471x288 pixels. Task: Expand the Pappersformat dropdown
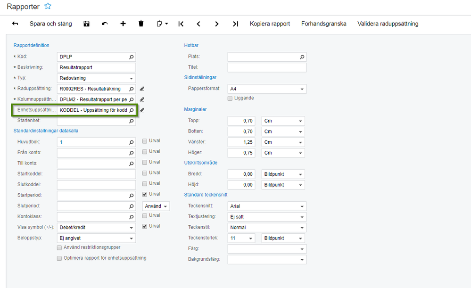pyautogui.click(x=302, y=89)
